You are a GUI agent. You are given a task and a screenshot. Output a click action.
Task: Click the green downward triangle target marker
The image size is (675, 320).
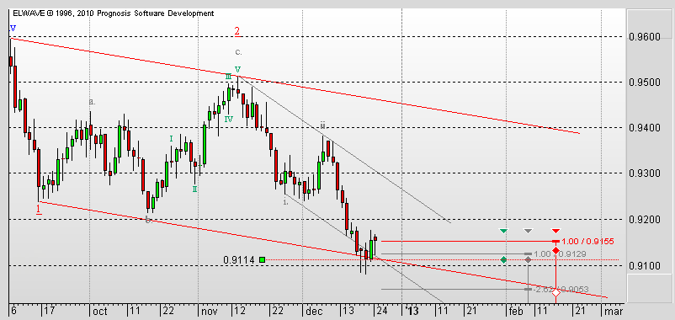[503, 232]
